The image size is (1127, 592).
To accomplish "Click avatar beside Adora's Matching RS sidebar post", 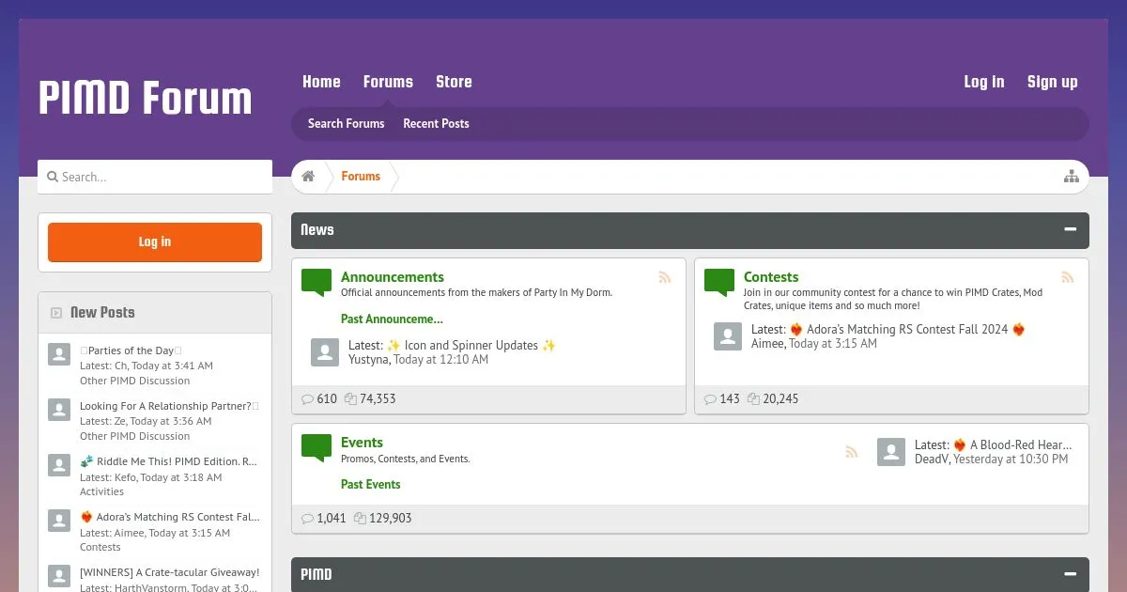I will tap(59, 521).
